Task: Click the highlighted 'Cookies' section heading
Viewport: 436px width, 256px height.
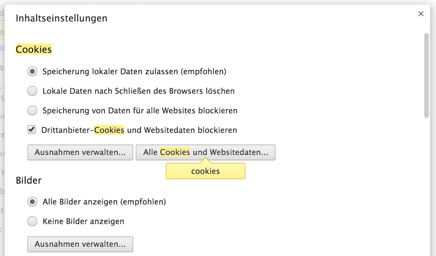Action: coord(34,50)
